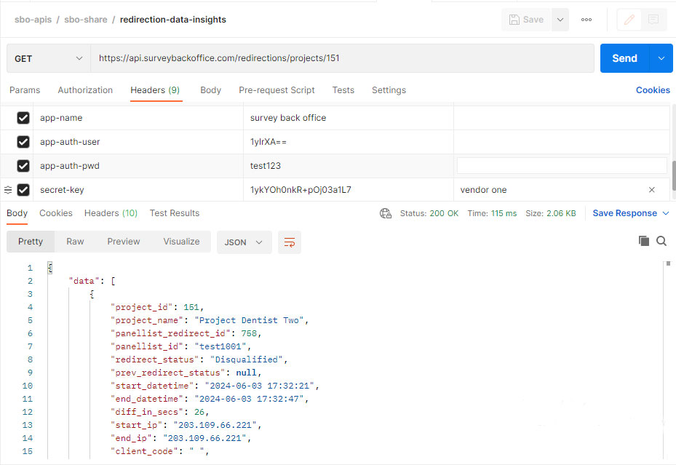Open the comments icon top right
This screenshot has height=465, width=676.
(x=651, y=20)
